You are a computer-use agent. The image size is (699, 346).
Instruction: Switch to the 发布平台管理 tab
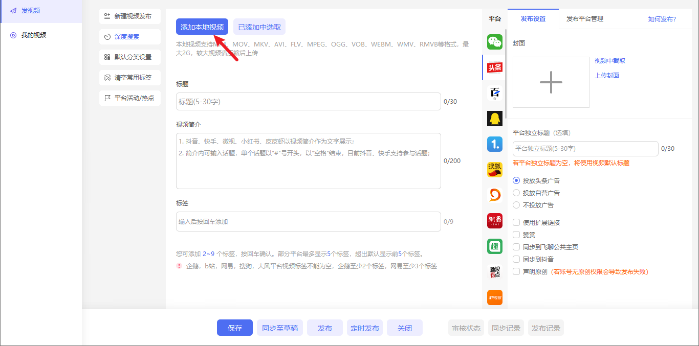pyautogui.click(x=585, y=19)
